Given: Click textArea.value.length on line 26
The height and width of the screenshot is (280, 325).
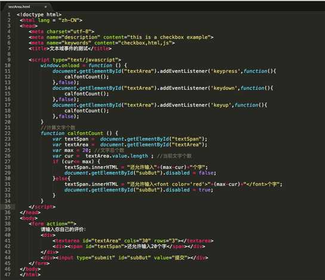Looking at the screenshot, I should pos(117,156).
